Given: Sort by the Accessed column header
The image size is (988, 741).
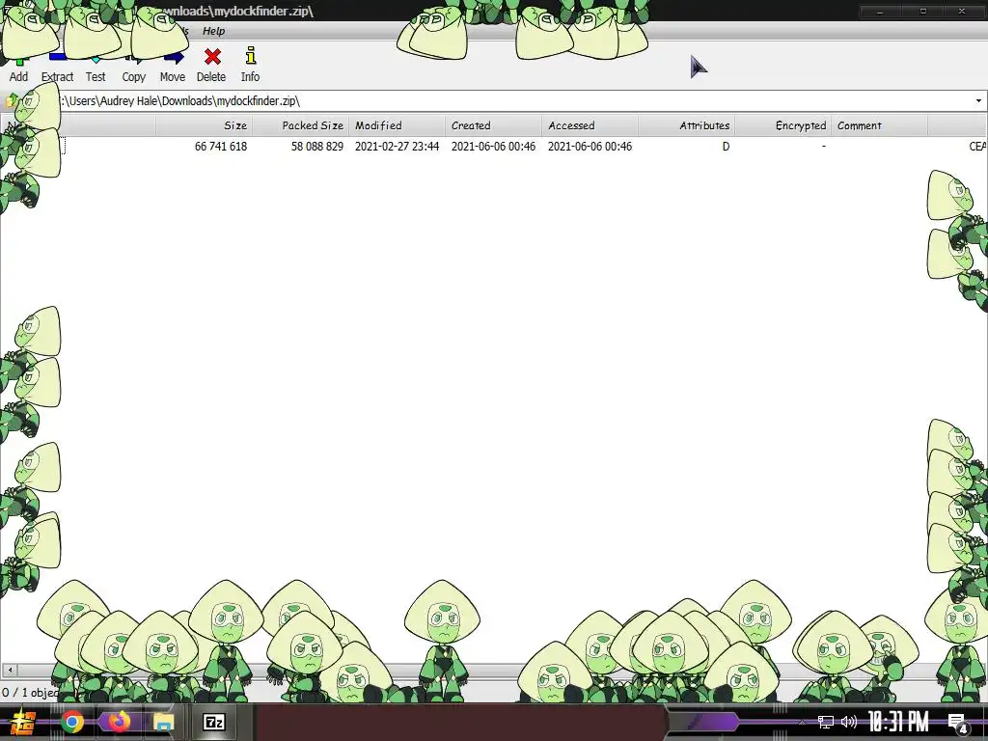Looking at the screenshot, I should point(590,125).
